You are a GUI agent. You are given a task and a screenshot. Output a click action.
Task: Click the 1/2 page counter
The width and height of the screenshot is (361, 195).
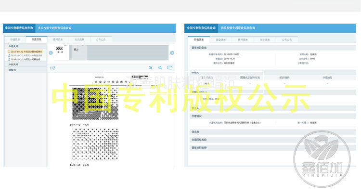(x=52, y=68)
